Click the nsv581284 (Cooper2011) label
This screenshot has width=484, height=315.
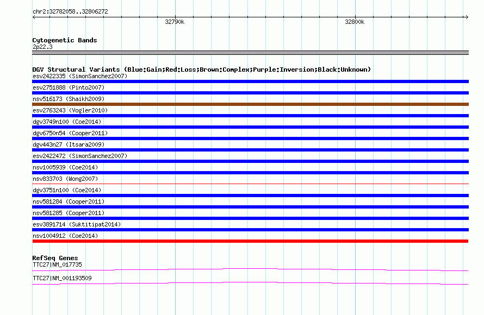(x=69, y=201)
